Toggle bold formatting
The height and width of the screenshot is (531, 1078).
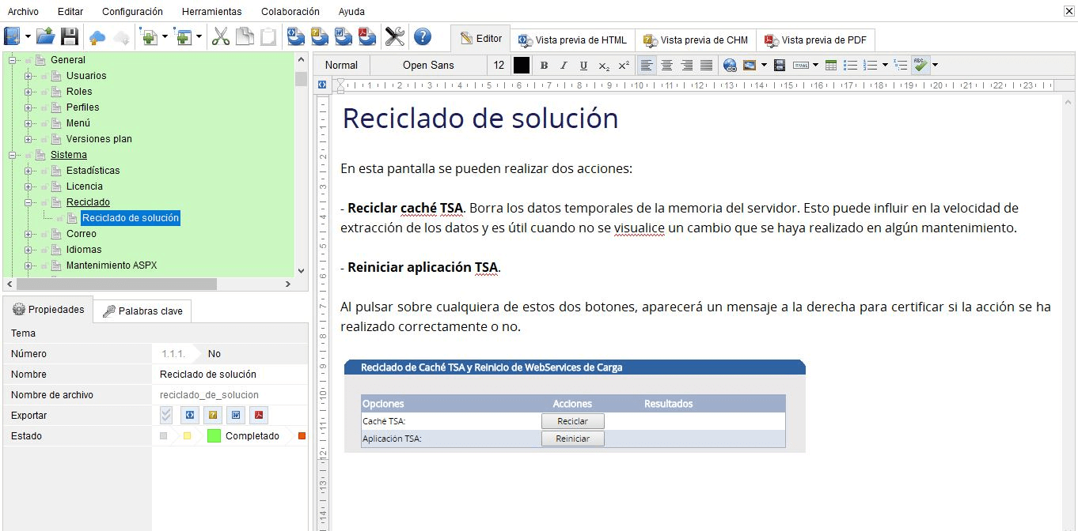(544, 66)
